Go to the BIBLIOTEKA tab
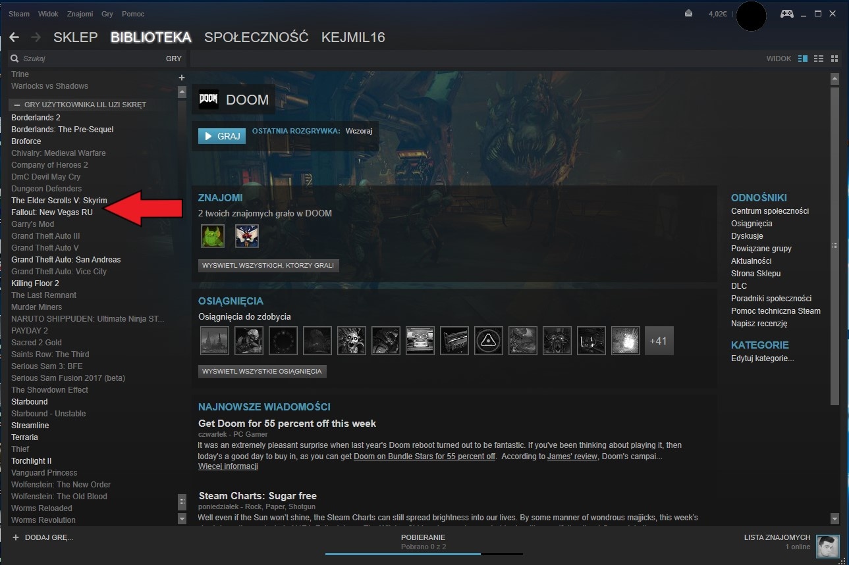 pos(151,37)
